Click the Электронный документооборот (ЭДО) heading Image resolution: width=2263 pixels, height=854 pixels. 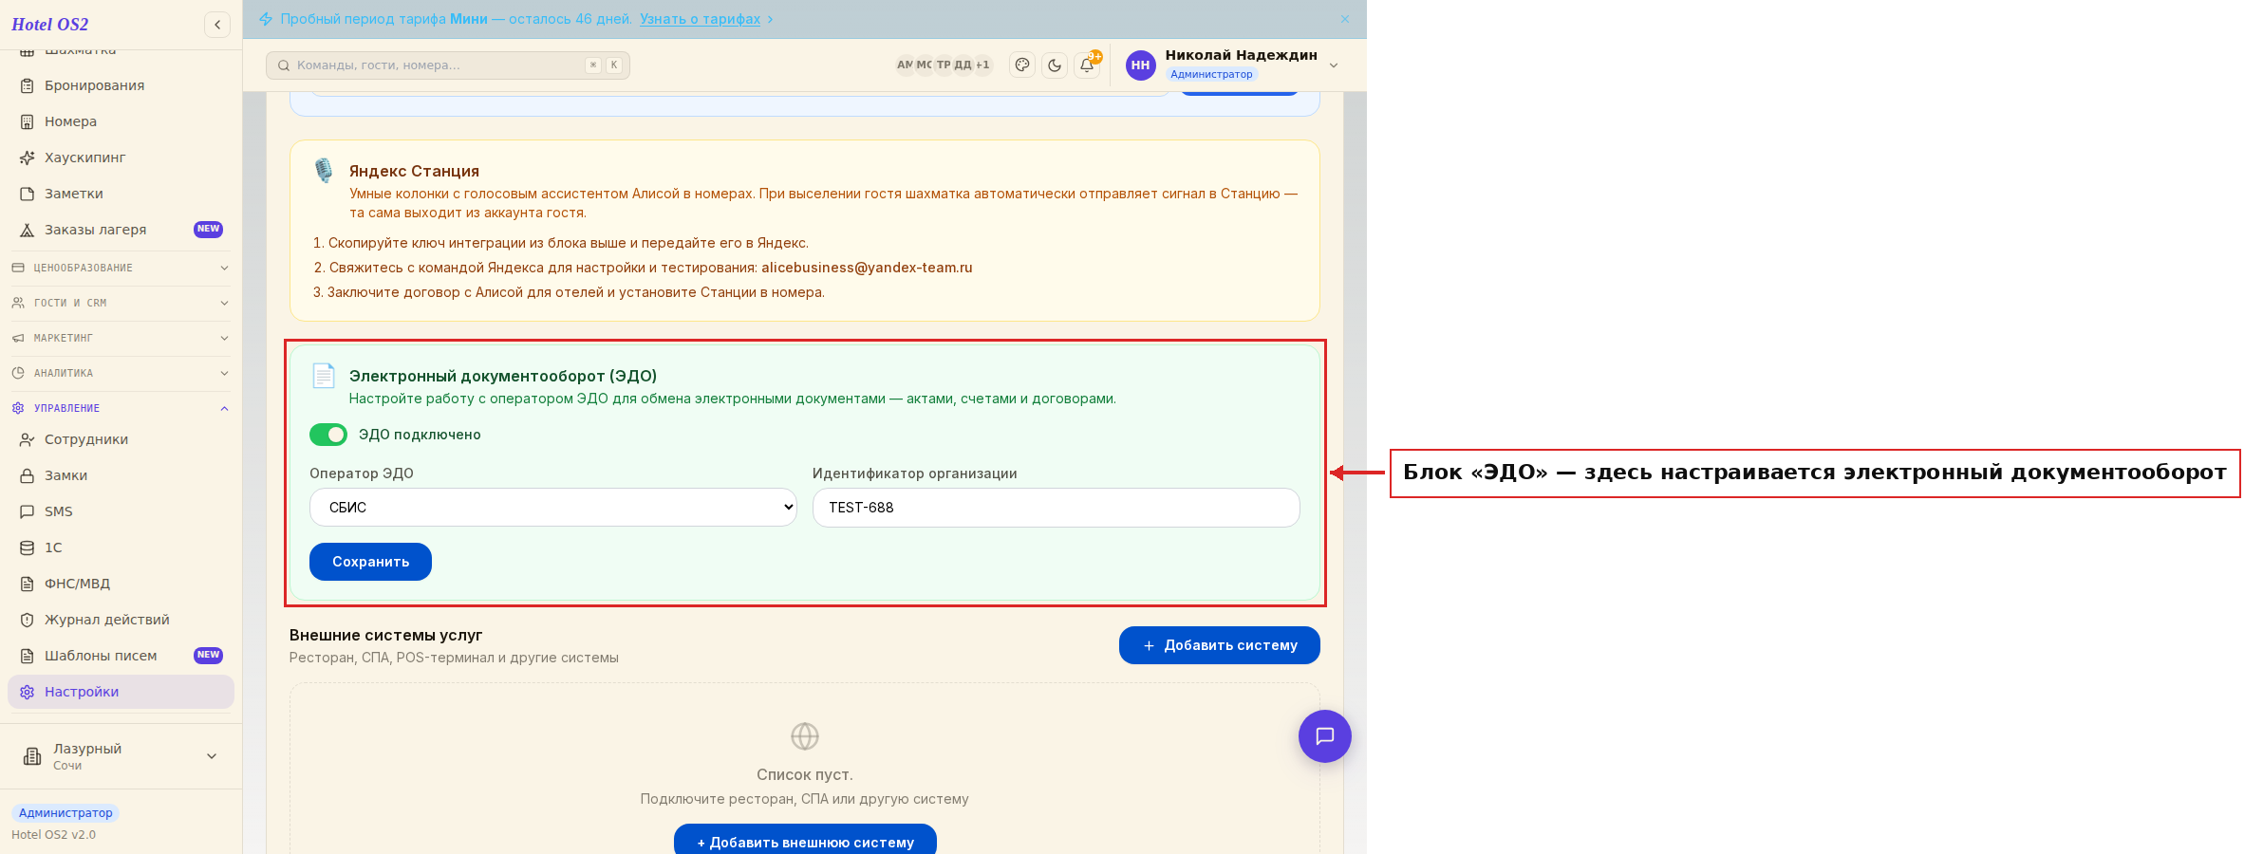pos(503,376)
